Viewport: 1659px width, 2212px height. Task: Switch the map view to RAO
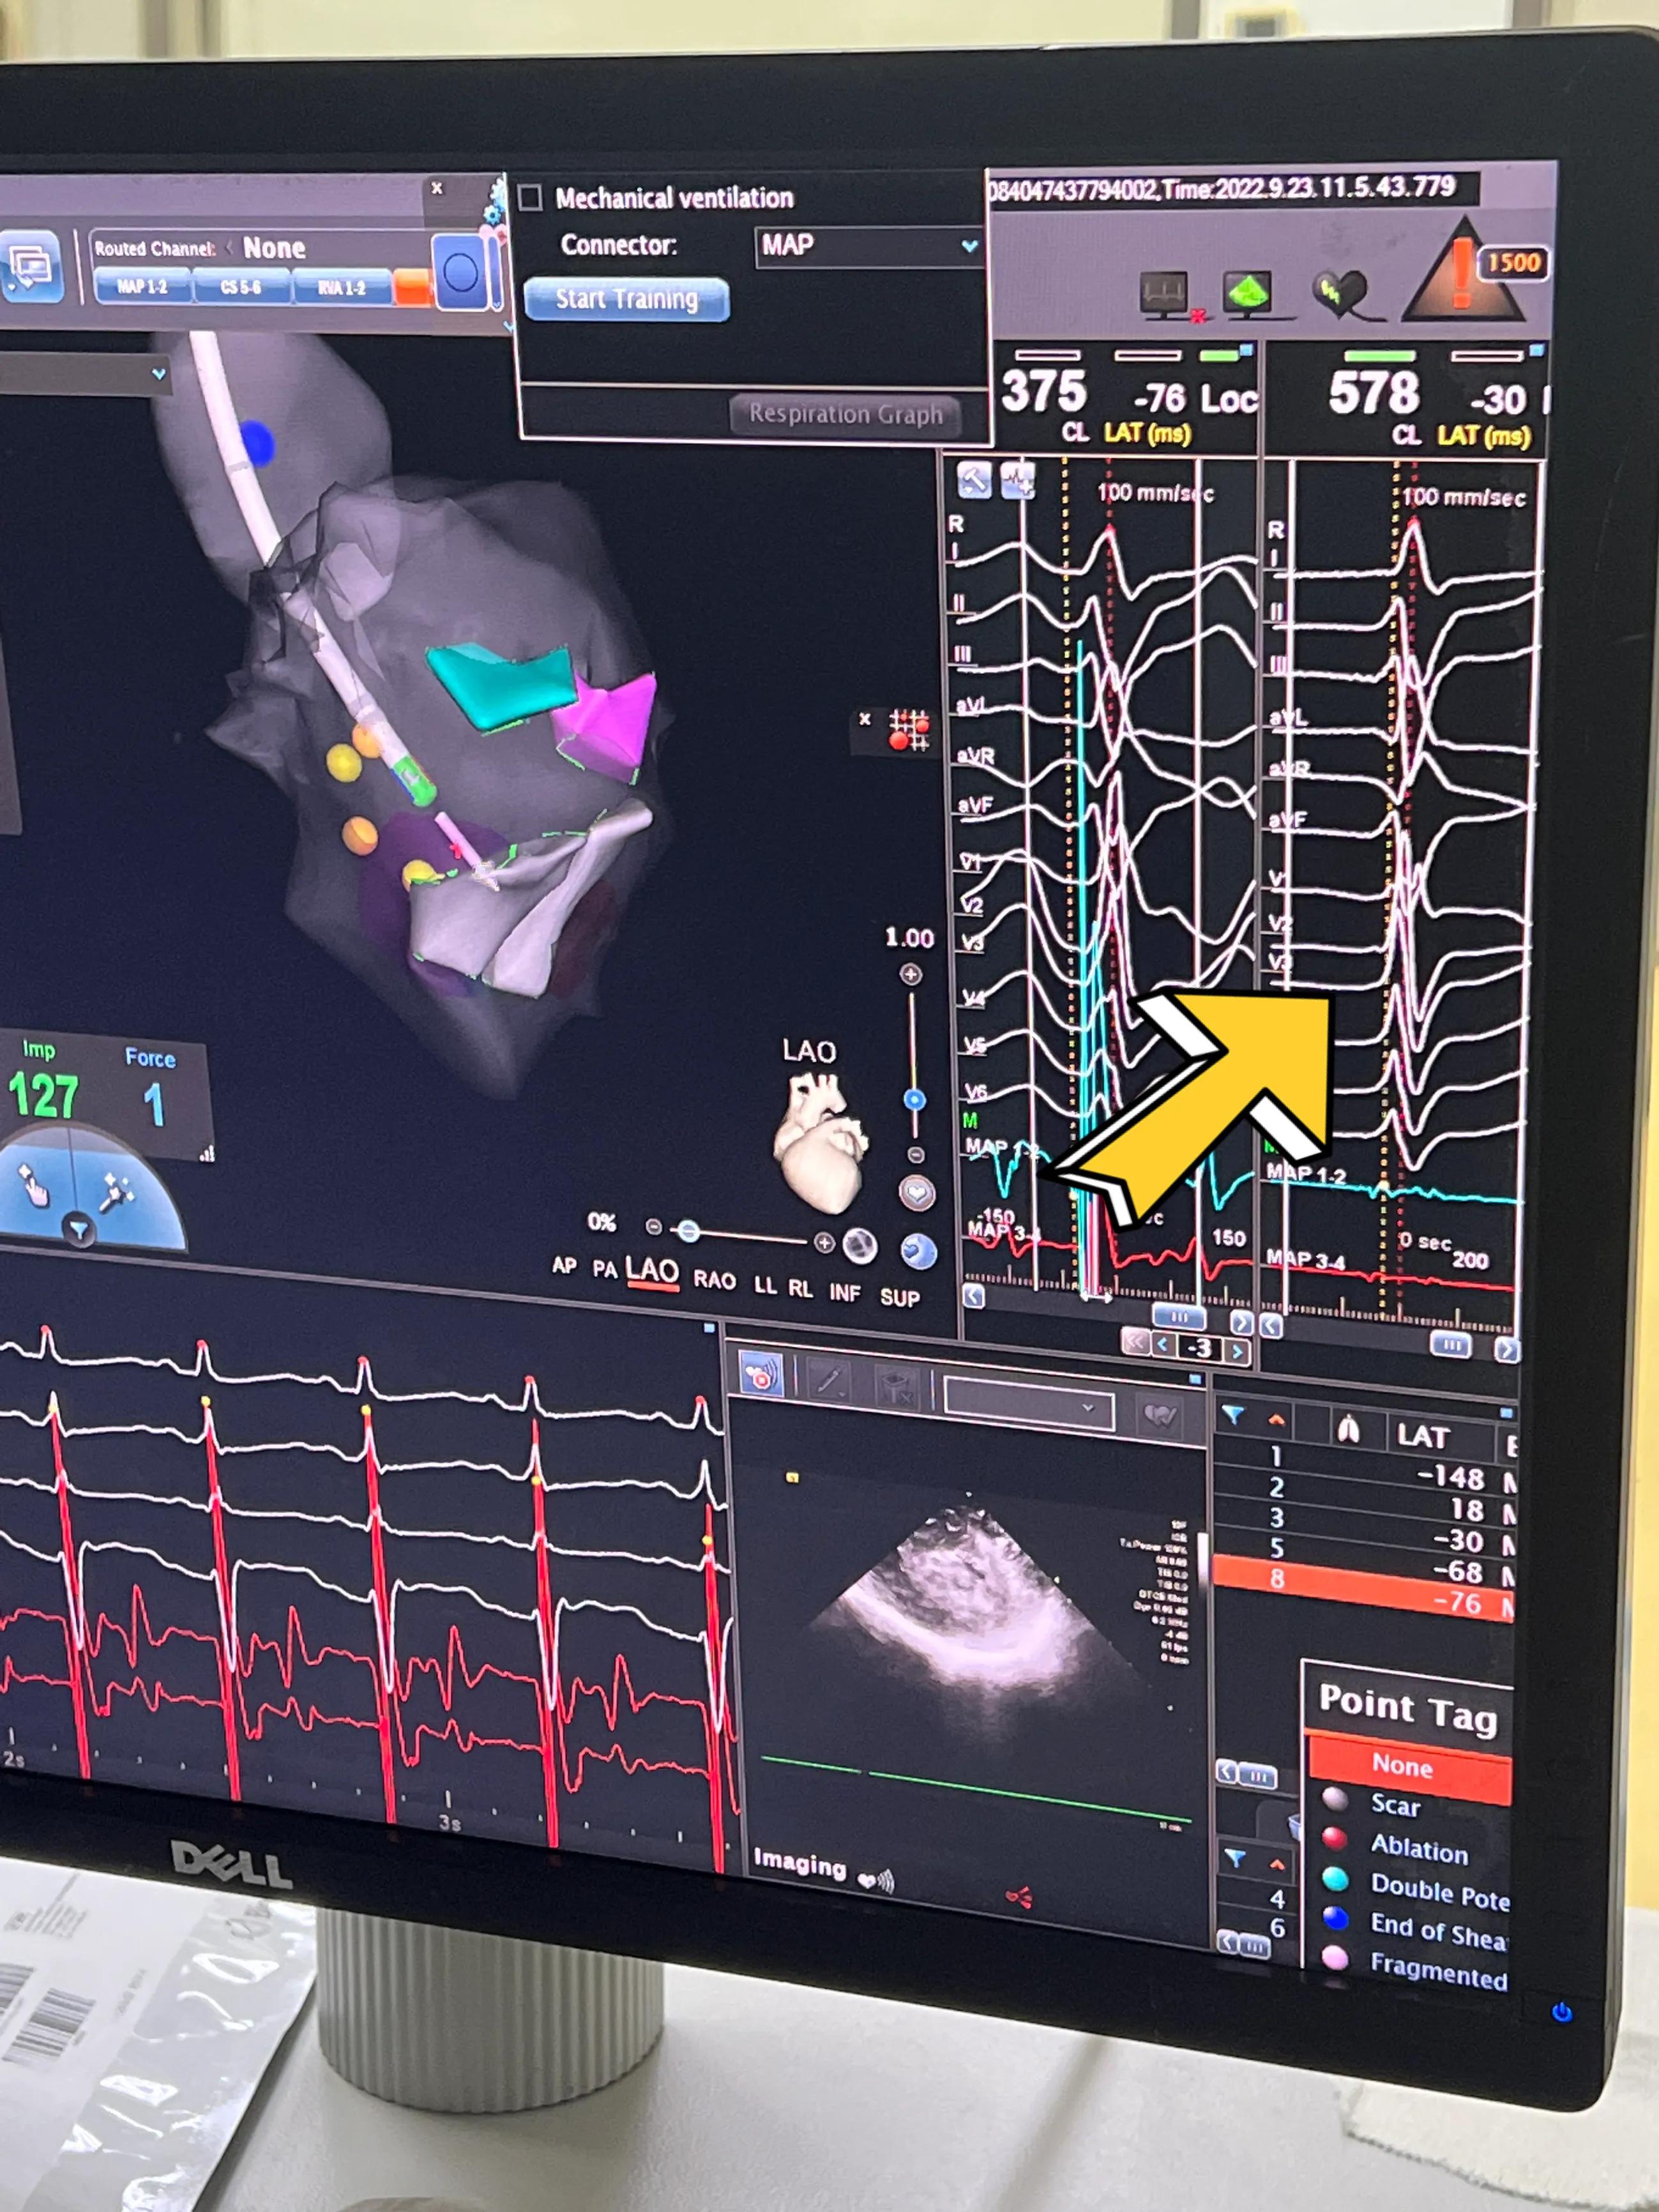(714, 1280)
